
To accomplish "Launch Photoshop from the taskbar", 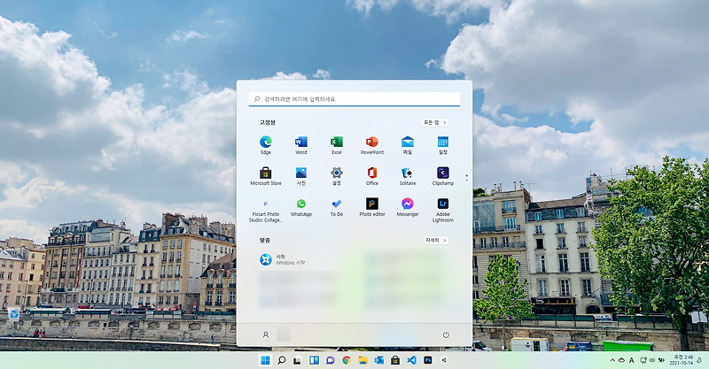I will [x=428, y=360].
